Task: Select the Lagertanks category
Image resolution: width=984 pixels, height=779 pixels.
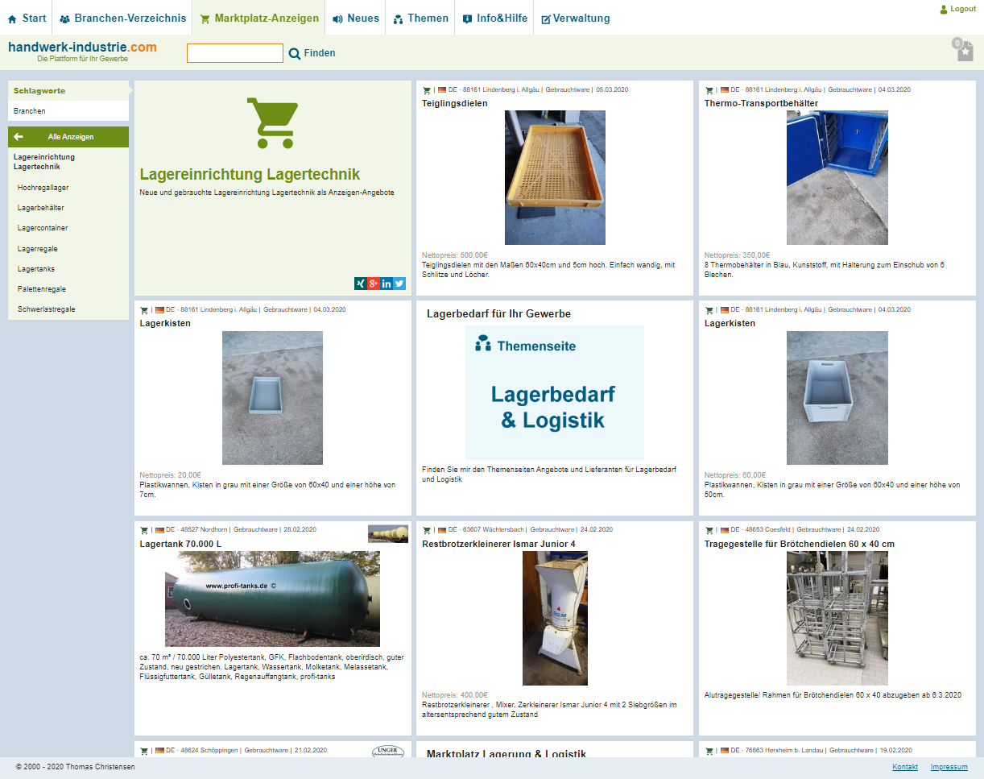Action: (36, 269)
